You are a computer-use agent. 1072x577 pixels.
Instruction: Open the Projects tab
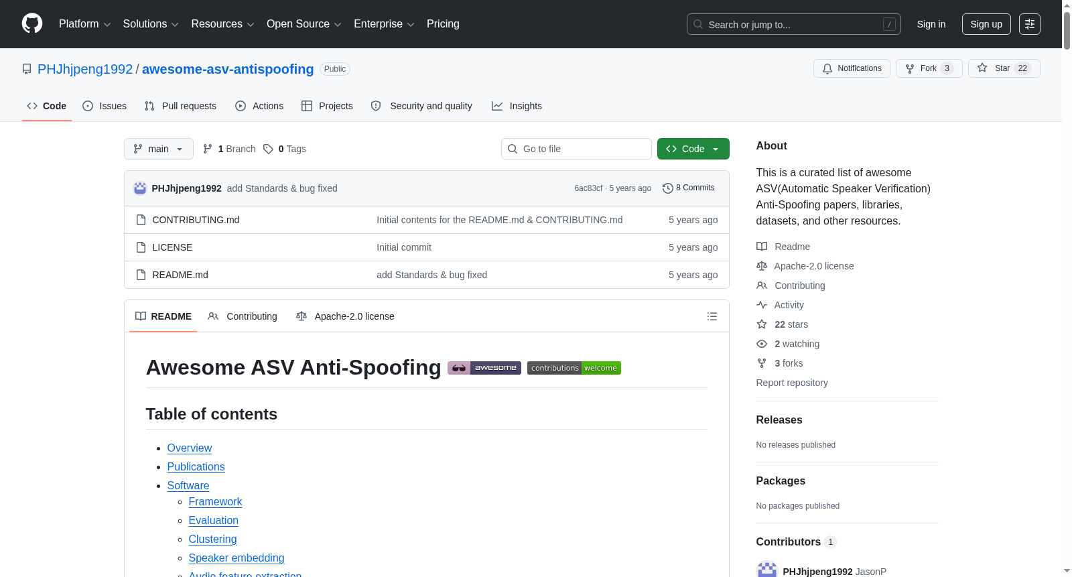pyautogui.click(x=327, y=106)
